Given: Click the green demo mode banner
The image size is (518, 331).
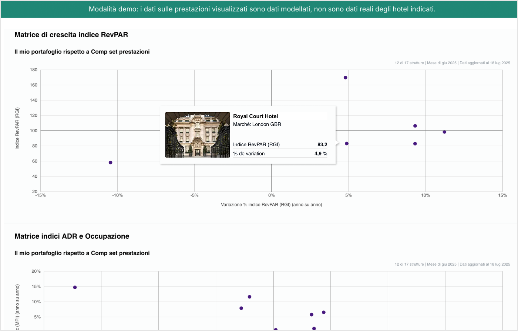Looking at the screenshot, I should 259,9.
